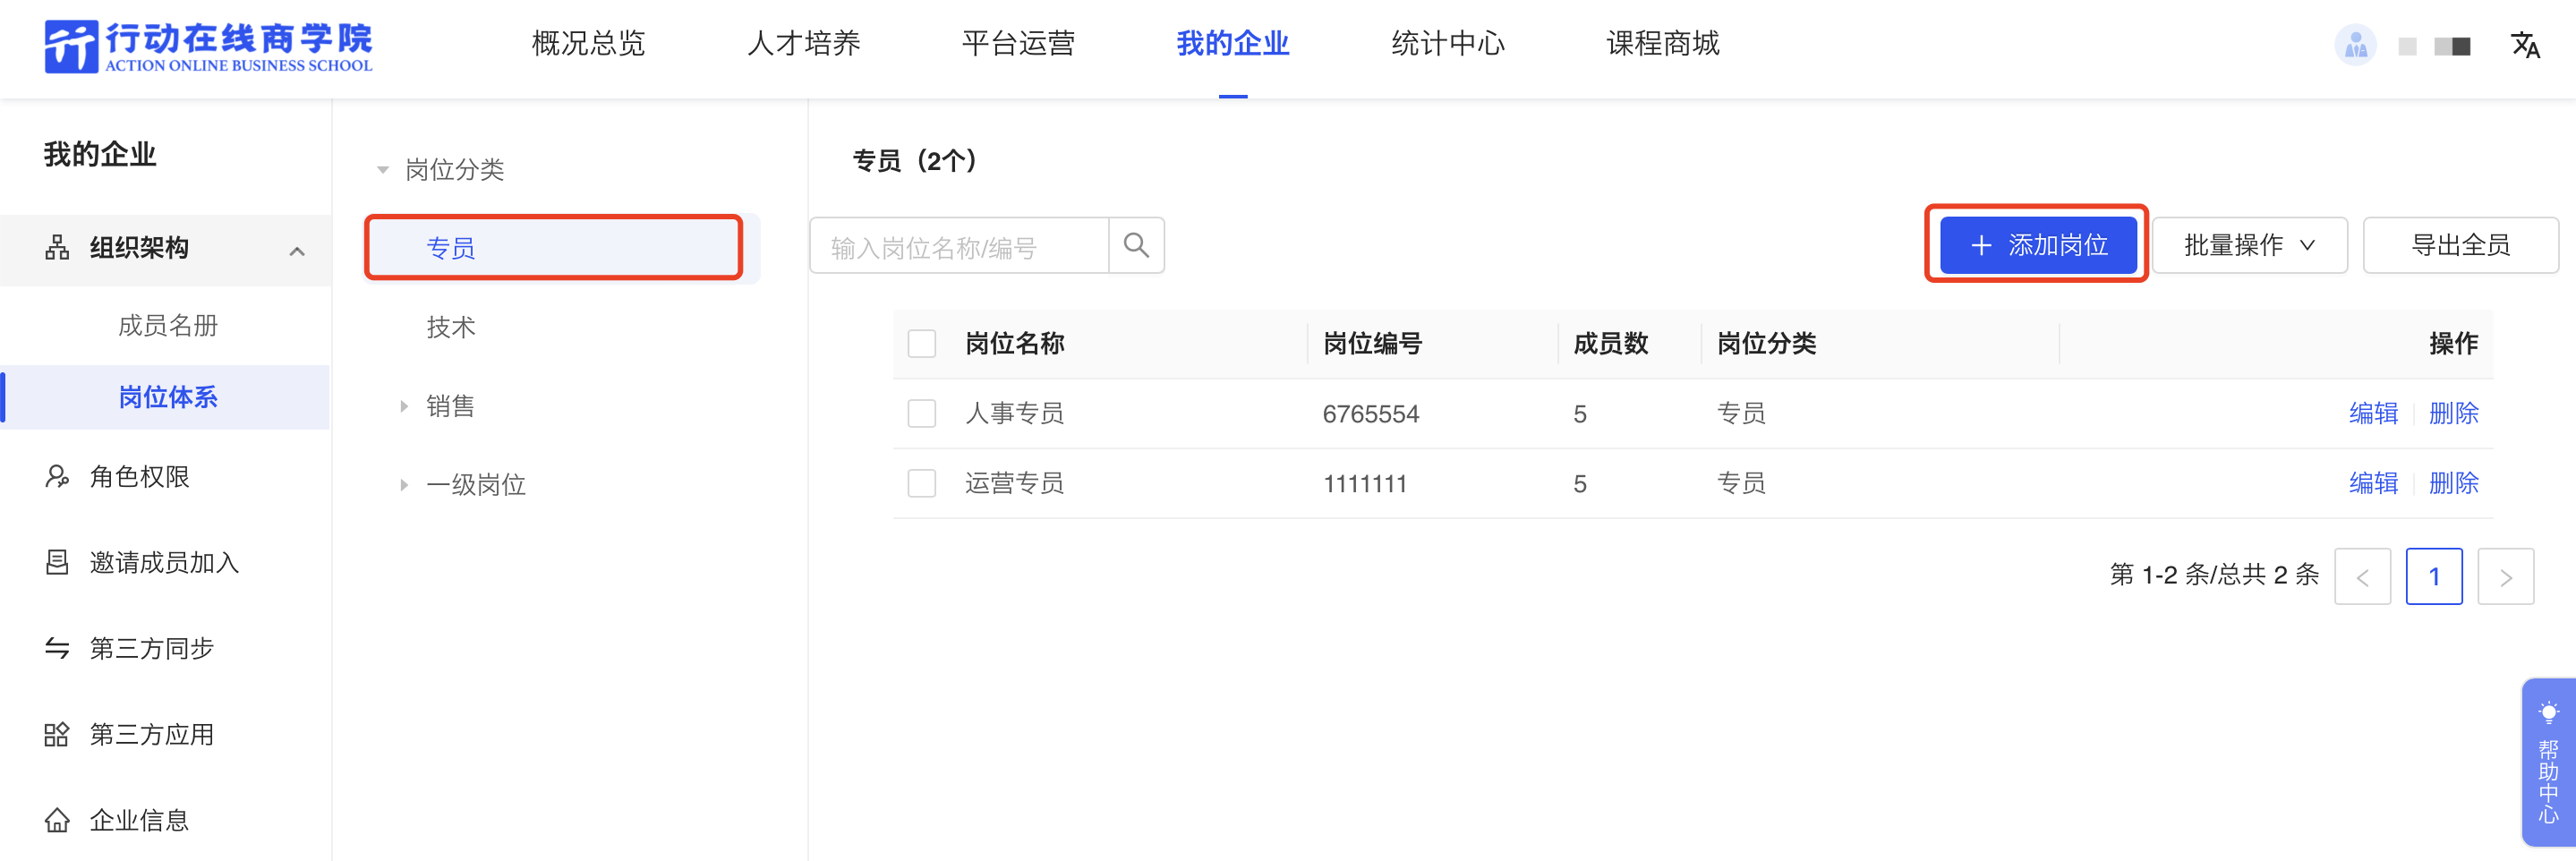Open the 统计中心 tab
2576x861 pixels.
[1447, 44]
